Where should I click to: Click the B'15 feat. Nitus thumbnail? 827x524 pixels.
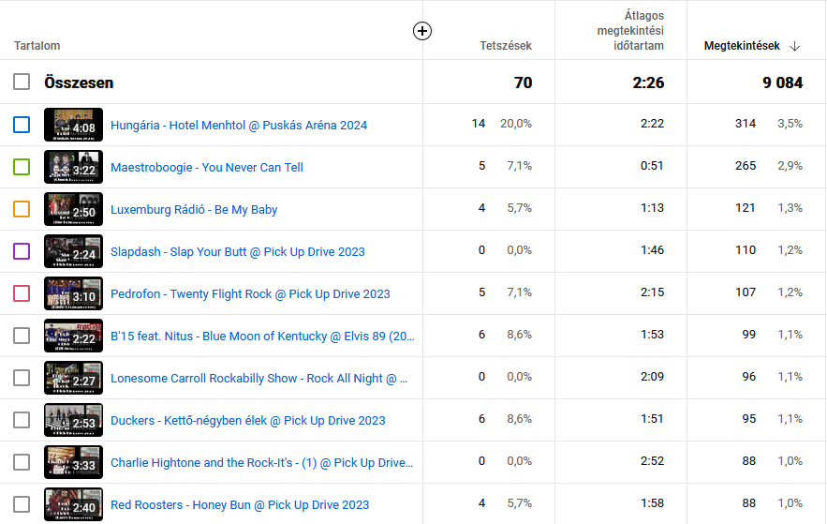pyautogui.click(x=73, y=336)
